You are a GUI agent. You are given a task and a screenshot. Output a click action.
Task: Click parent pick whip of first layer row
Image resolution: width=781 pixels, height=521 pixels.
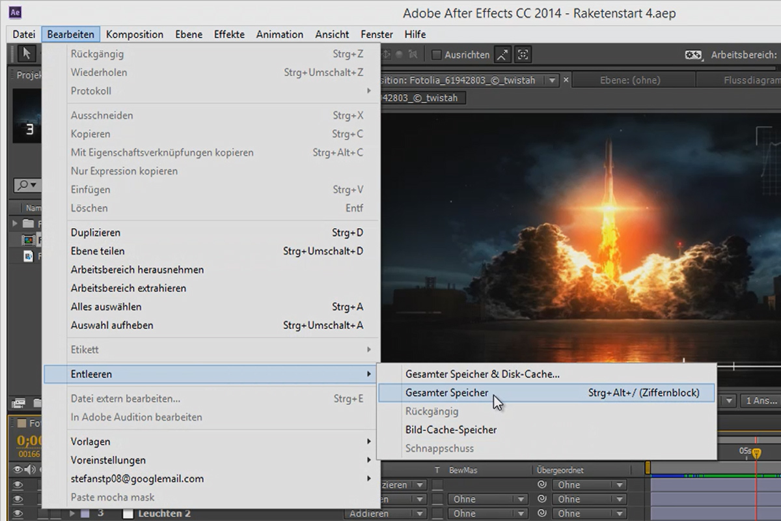point(541,485)
